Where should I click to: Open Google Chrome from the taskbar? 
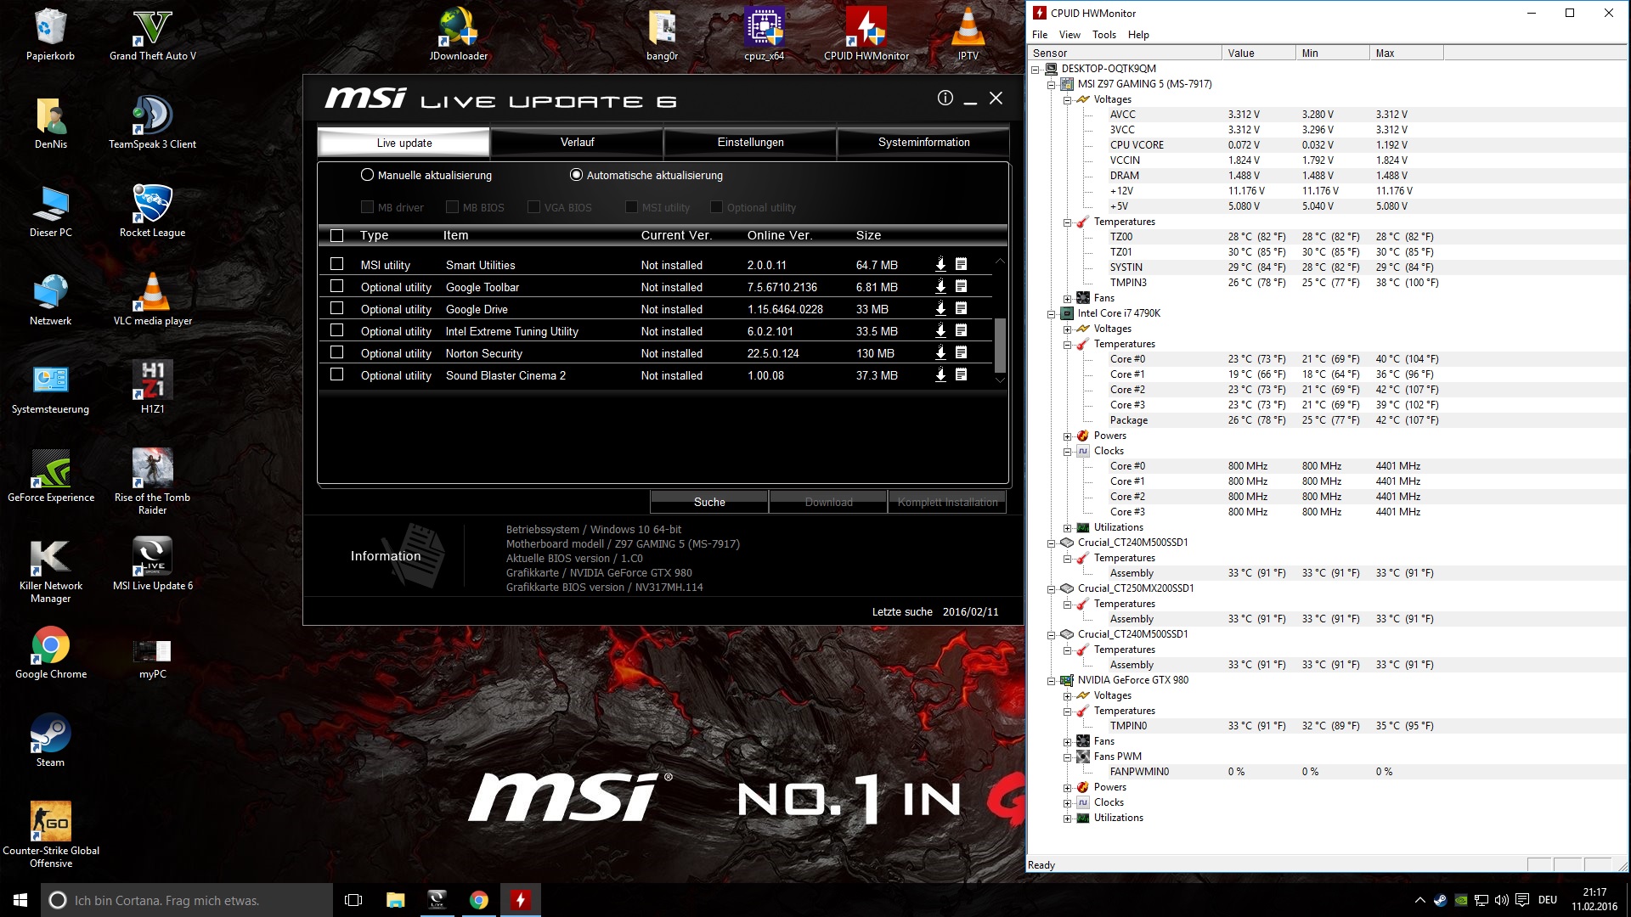click(x=479, y=900)
